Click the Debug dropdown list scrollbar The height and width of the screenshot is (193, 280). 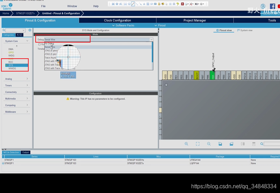152,52
